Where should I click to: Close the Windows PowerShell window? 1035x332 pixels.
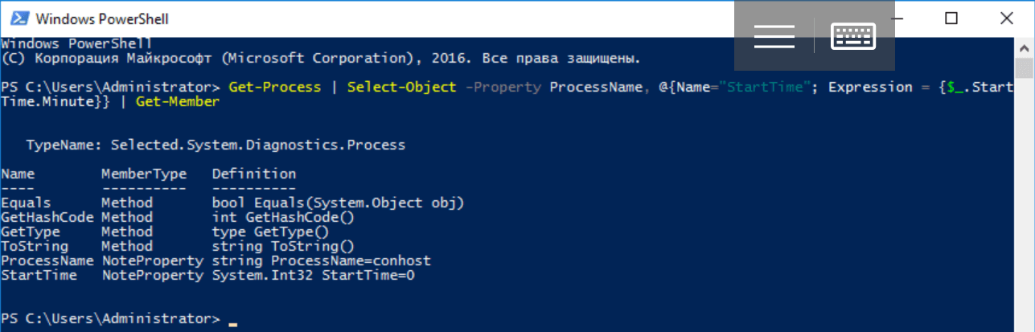pos(1005,18)
